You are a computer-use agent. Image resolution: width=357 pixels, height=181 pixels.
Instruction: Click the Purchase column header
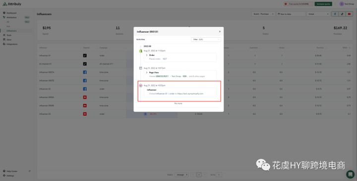click(x=320, y=47)
